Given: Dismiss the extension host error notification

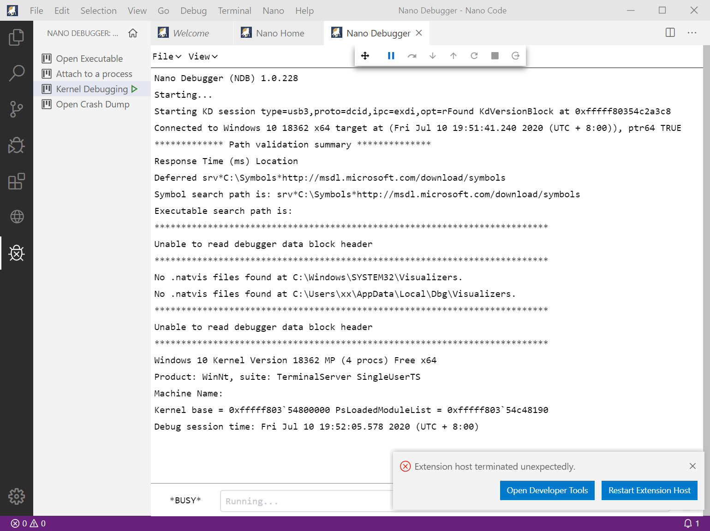Looking at the screenshot, I should click(692, 466).
